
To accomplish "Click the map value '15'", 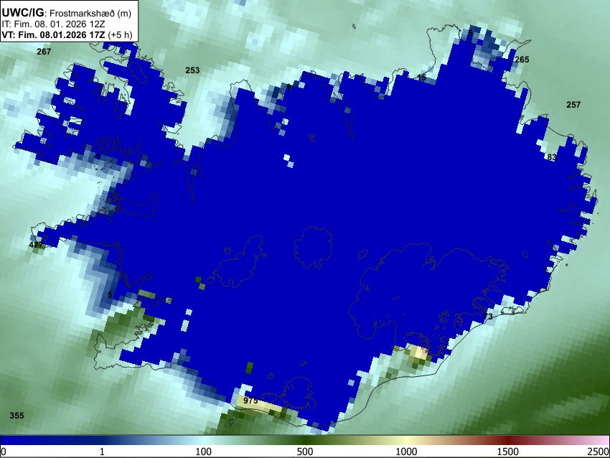I will (x=421, y=78).
